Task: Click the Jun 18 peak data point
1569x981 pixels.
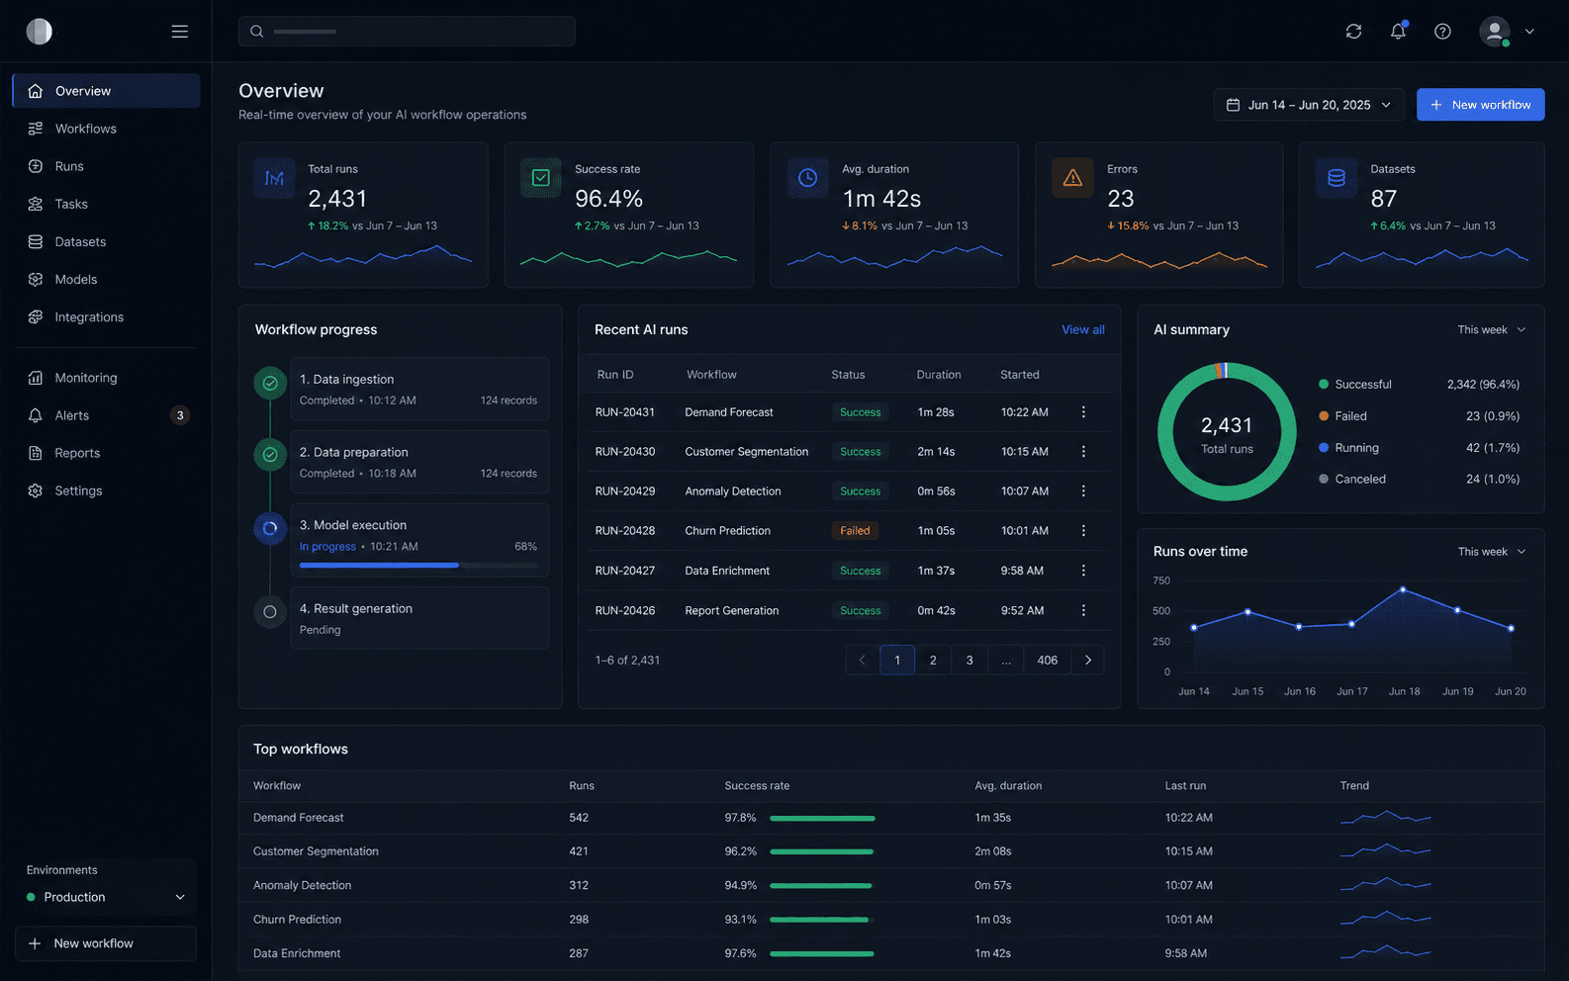Action: pyautogui.click(x=1403, y=590)
